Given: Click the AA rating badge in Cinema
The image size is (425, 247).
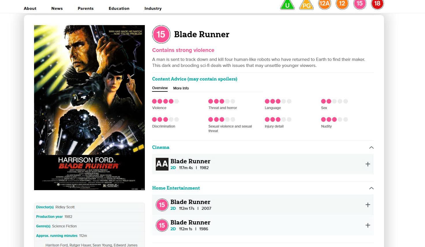Looking at the screenshot, I should pos(162,164).
